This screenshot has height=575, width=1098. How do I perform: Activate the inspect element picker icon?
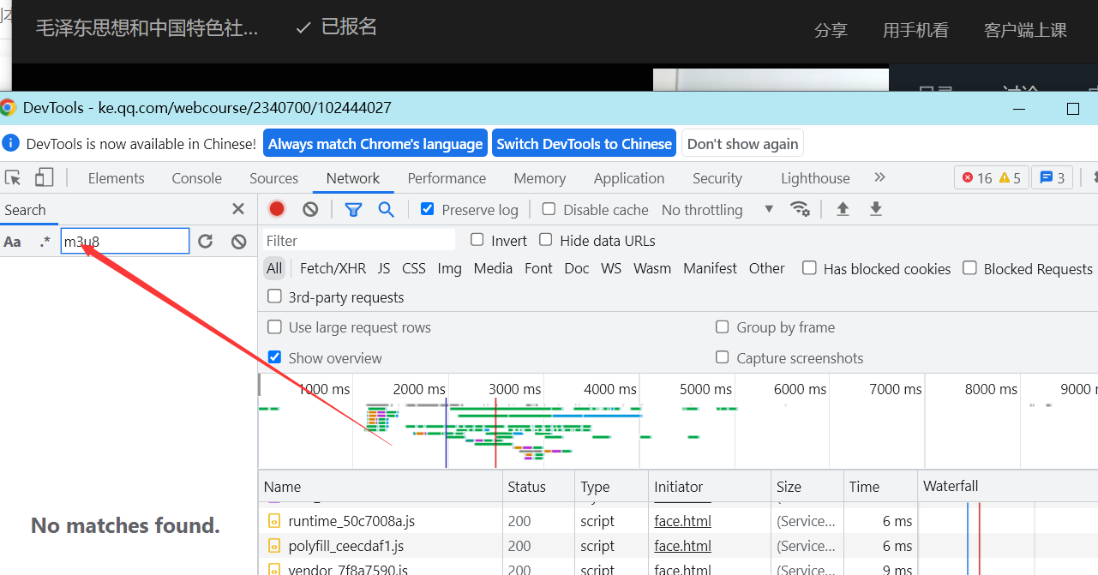[13, 178]
